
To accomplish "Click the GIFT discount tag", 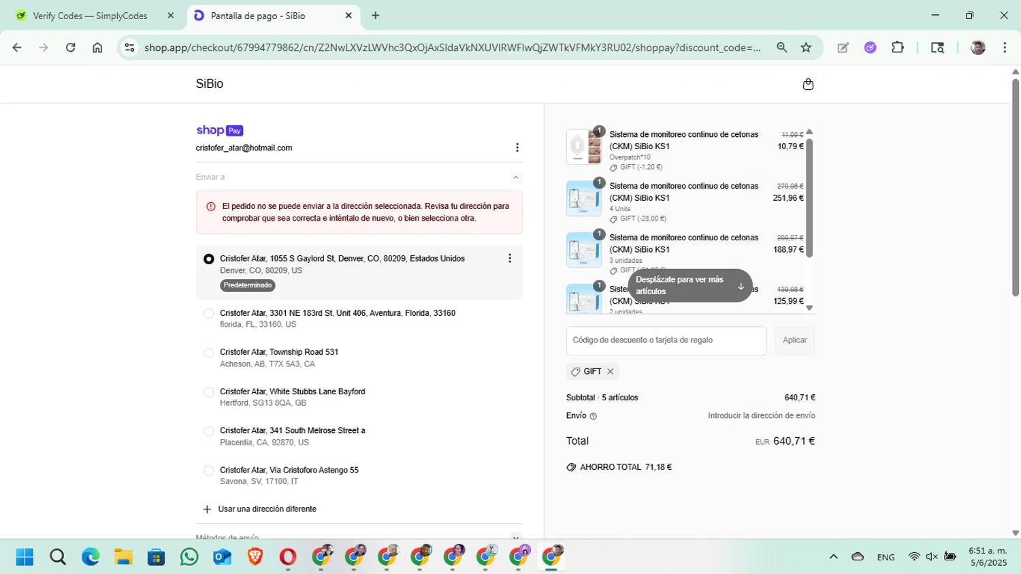I will 592,372.
